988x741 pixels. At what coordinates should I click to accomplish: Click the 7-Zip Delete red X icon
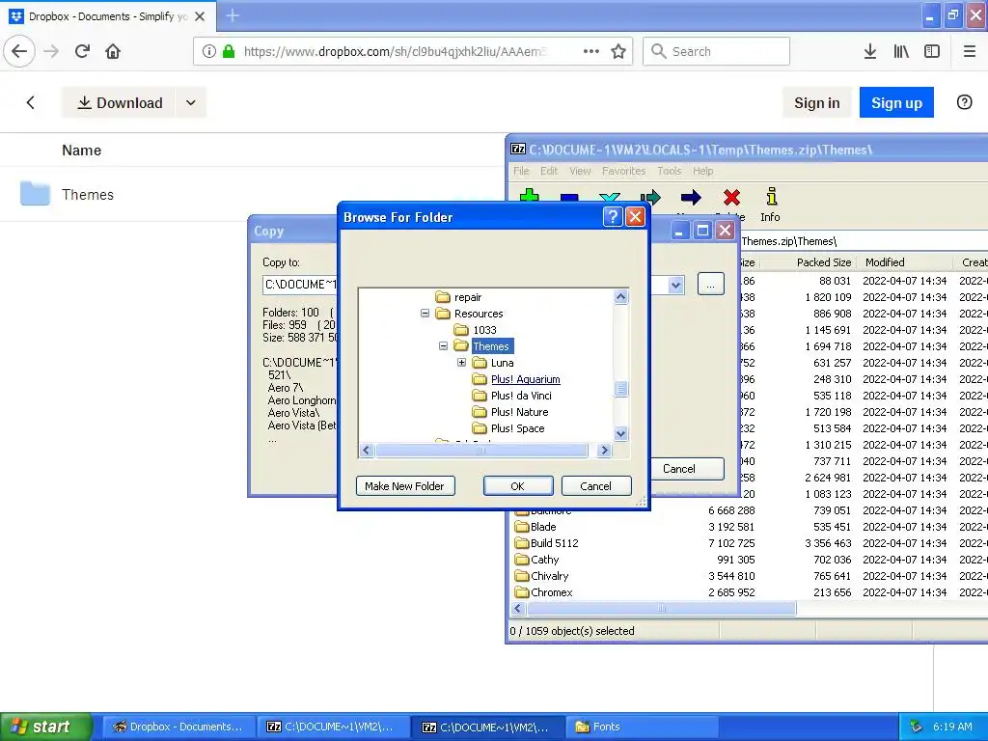tap(731, 197)
